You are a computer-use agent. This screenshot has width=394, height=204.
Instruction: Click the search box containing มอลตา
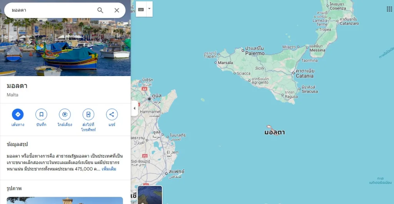click(50, 10)
